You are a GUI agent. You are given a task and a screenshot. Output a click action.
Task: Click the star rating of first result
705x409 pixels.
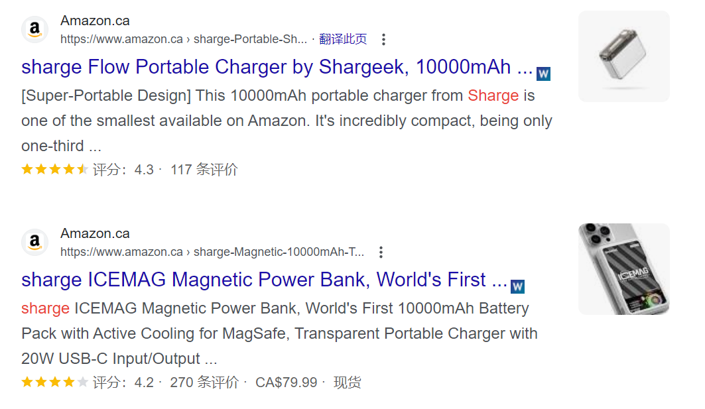coord(56,170)
